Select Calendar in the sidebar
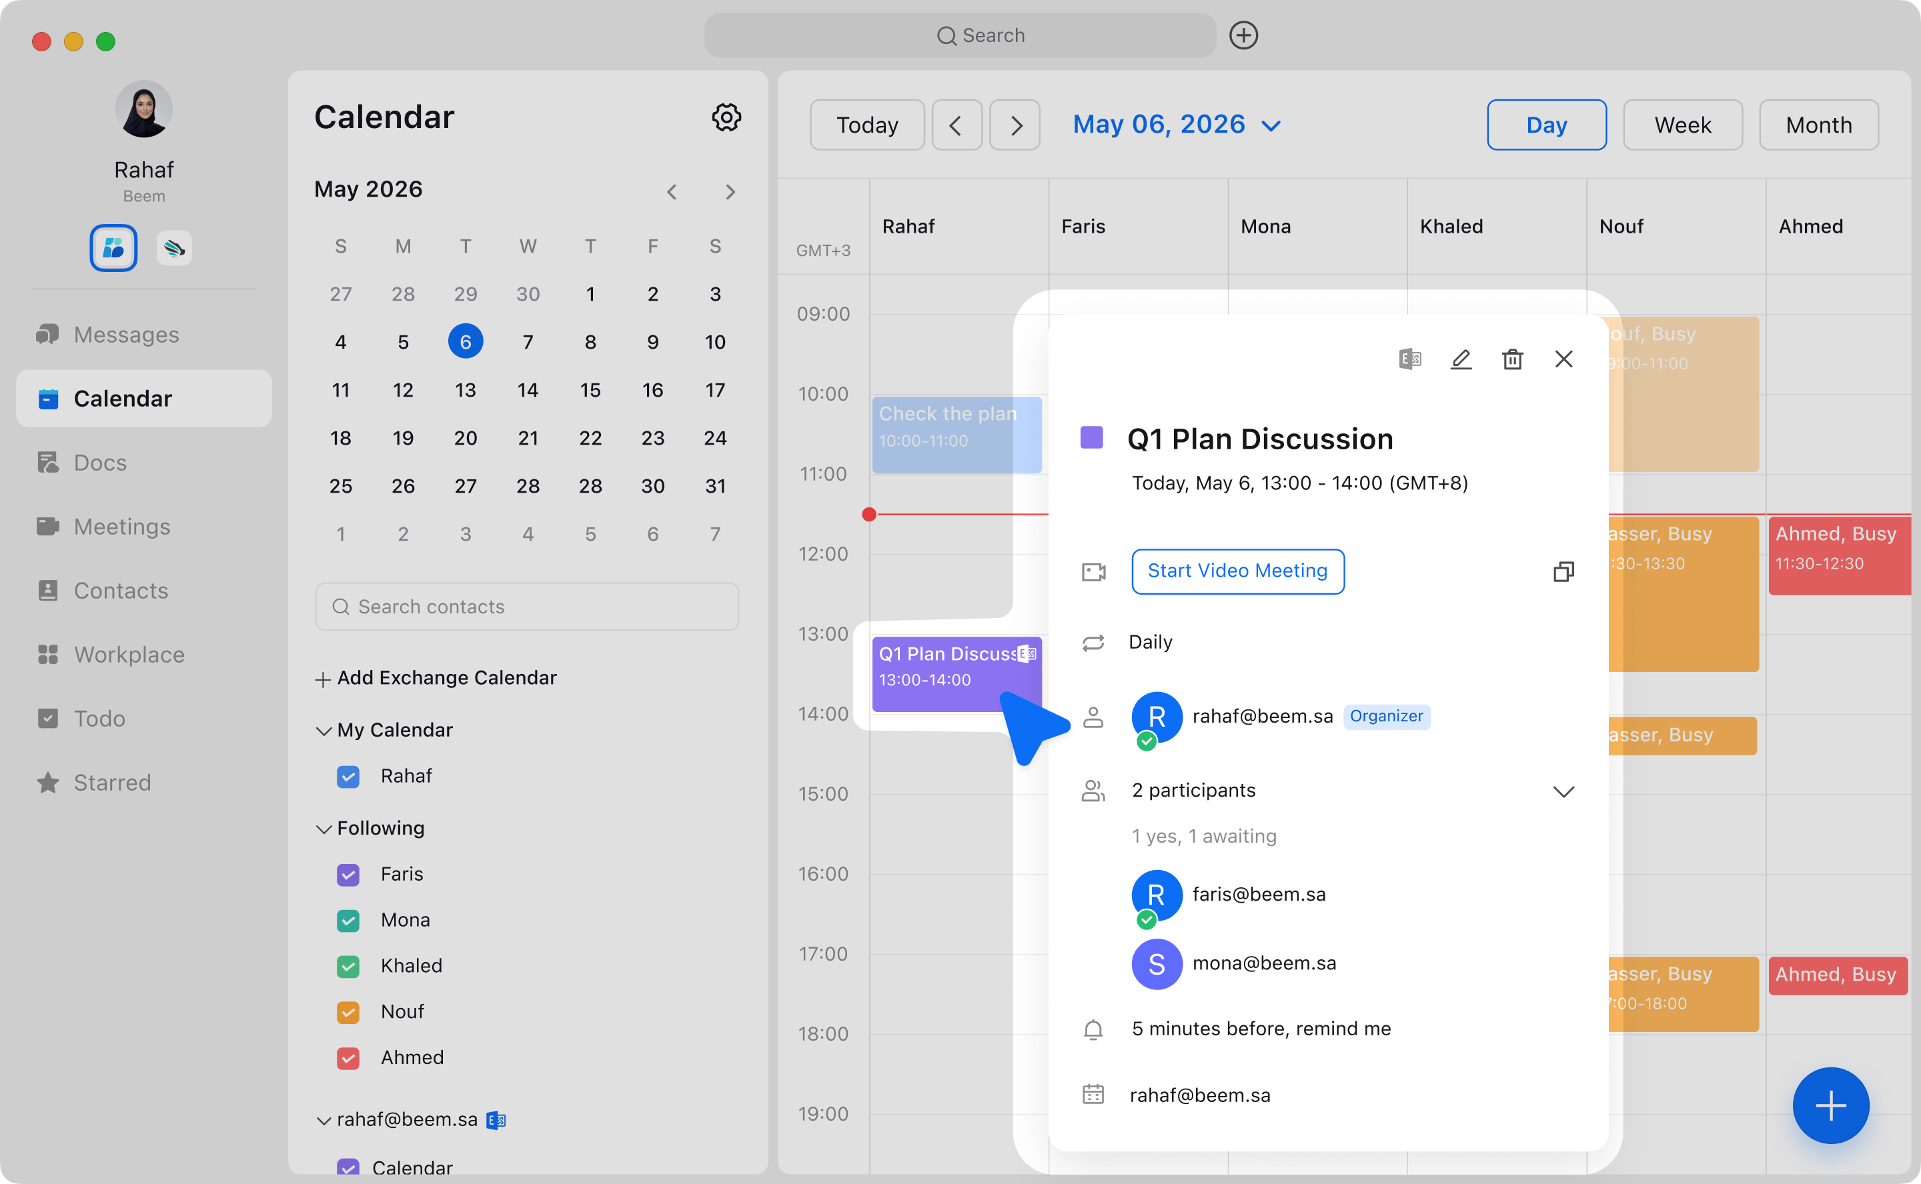 click(x=144, y=399)
